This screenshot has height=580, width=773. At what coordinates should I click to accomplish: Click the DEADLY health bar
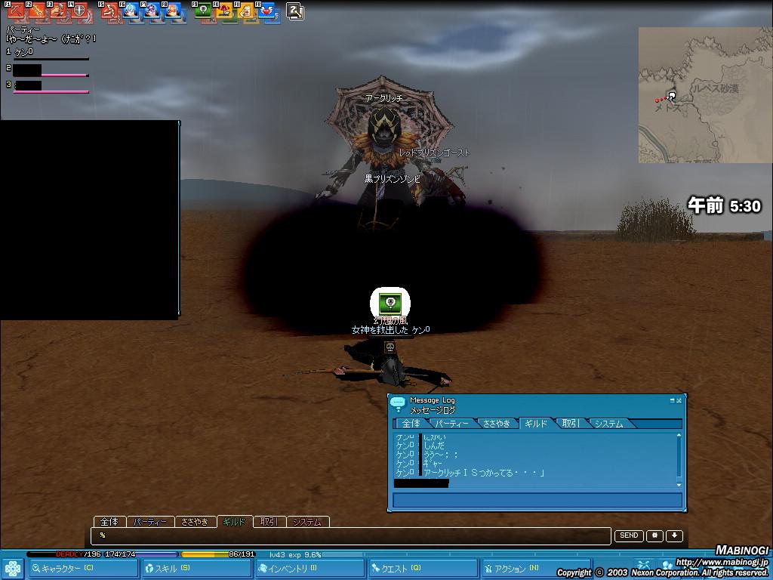(64, 554)
